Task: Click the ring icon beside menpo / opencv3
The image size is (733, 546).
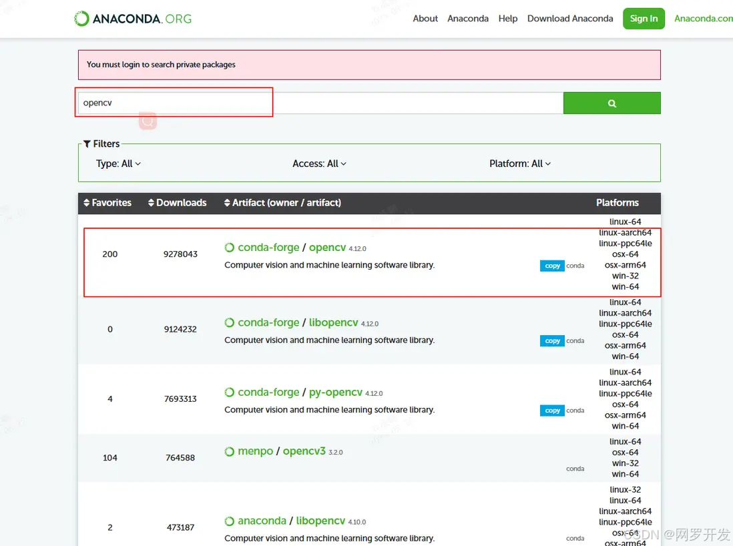Action: (230, 451)
